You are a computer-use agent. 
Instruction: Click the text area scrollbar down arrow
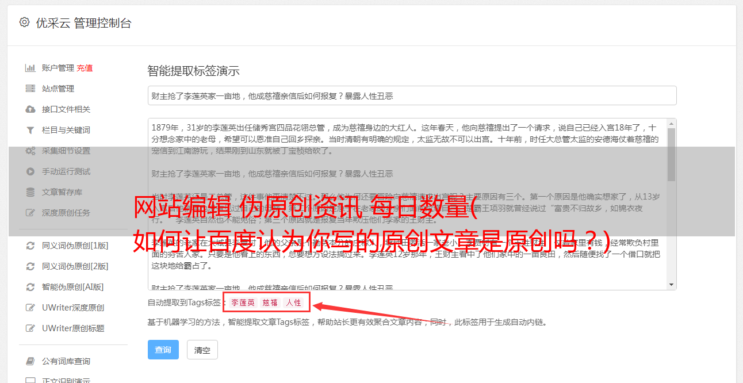[x=671, y=285]
